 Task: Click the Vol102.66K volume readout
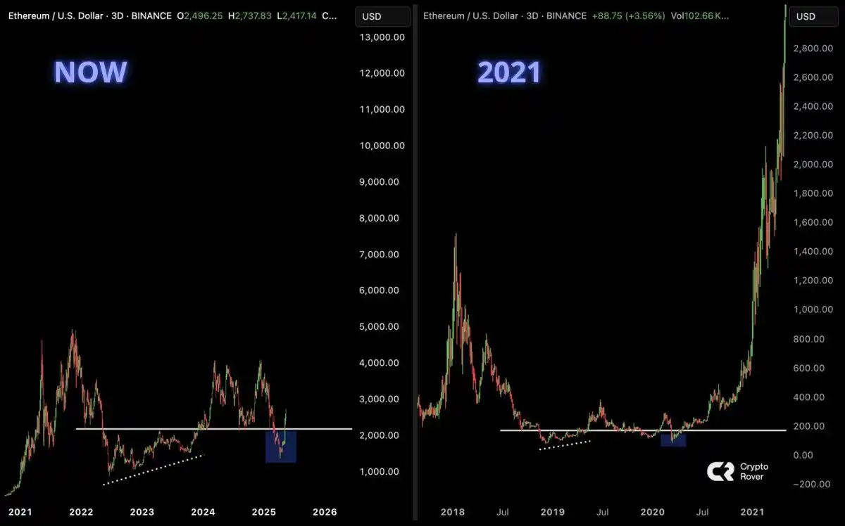click(x=699, y=15)
